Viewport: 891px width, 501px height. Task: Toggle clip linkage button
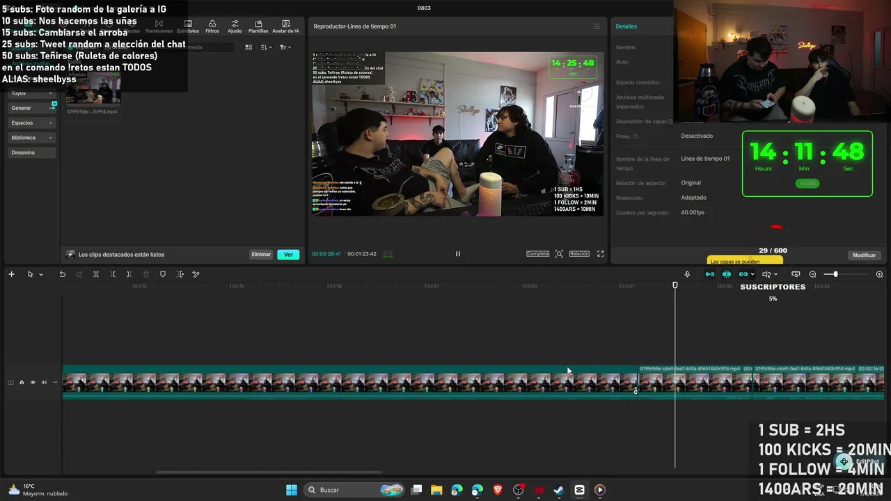[743, 274]
